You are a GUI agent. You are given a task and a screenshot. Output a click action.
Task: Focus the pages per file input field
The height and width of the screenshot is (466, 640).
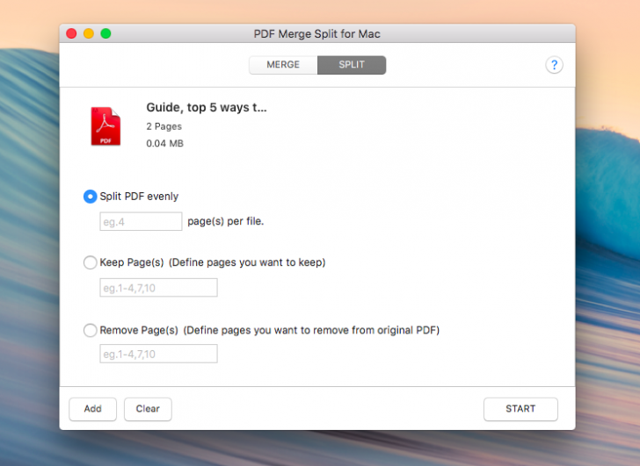141,221
